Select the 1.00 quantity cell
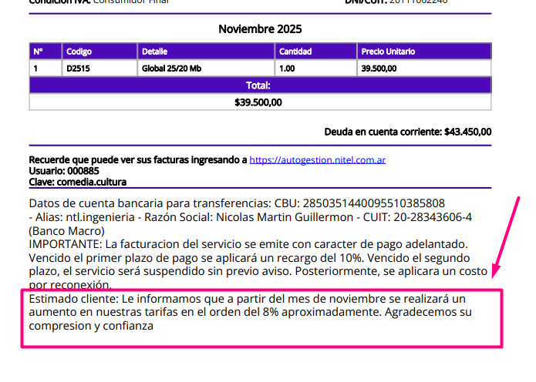 [x=287, y=68]
